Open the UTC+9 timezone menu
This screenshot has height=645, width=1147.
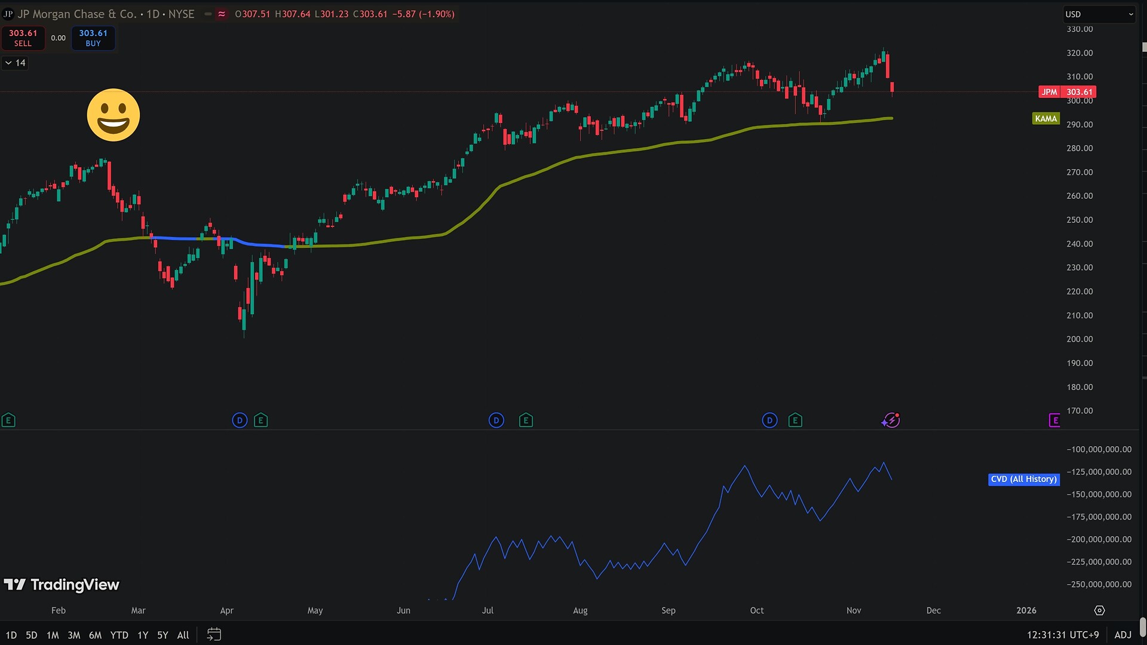1063,635
